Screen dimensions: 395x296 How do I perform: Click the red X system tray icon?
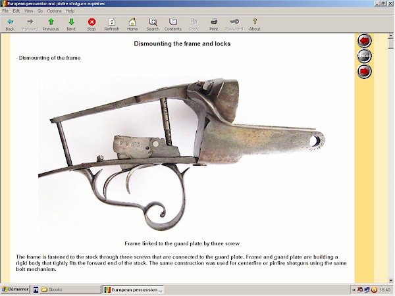click(360, 290)
